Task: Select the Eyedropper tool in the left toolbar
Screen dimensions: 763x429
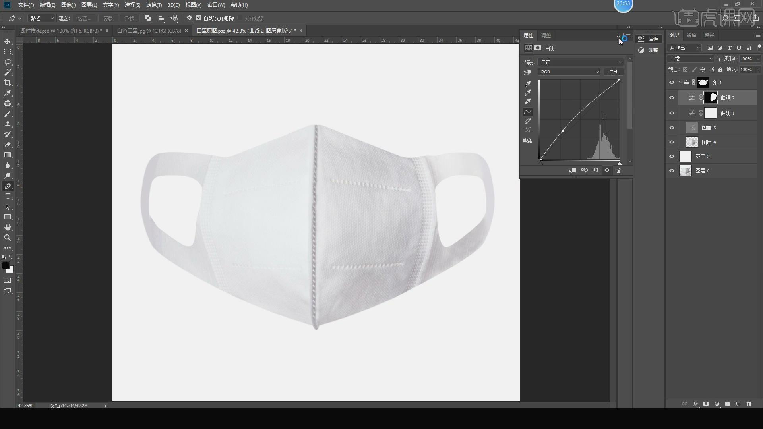Action: tap(8, 93)
